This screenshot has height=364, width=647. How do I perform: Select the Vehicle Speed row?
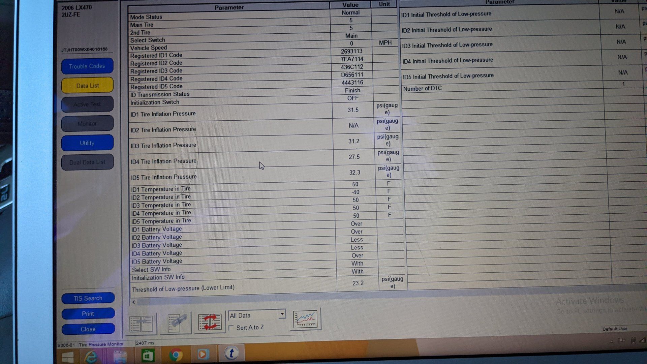pyautogui.click(x=263, y=45)
